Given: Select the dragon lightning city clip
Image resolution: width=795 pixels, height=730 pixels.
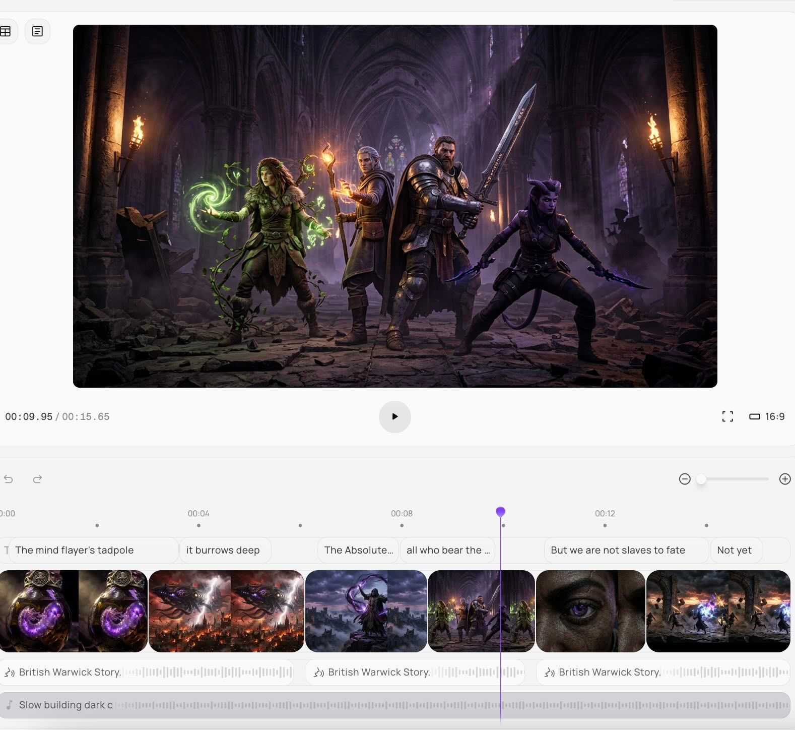Looking at the screenshot, I should 226,611.
